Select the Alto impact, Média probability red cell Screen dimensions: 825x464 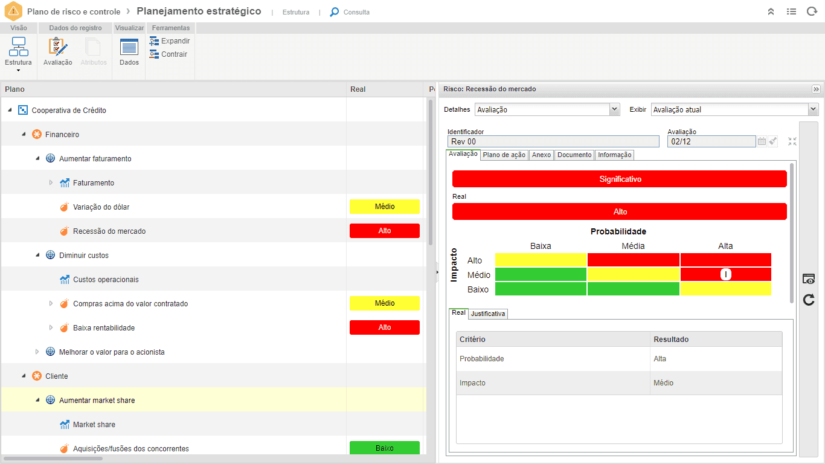tap(633, 260)
